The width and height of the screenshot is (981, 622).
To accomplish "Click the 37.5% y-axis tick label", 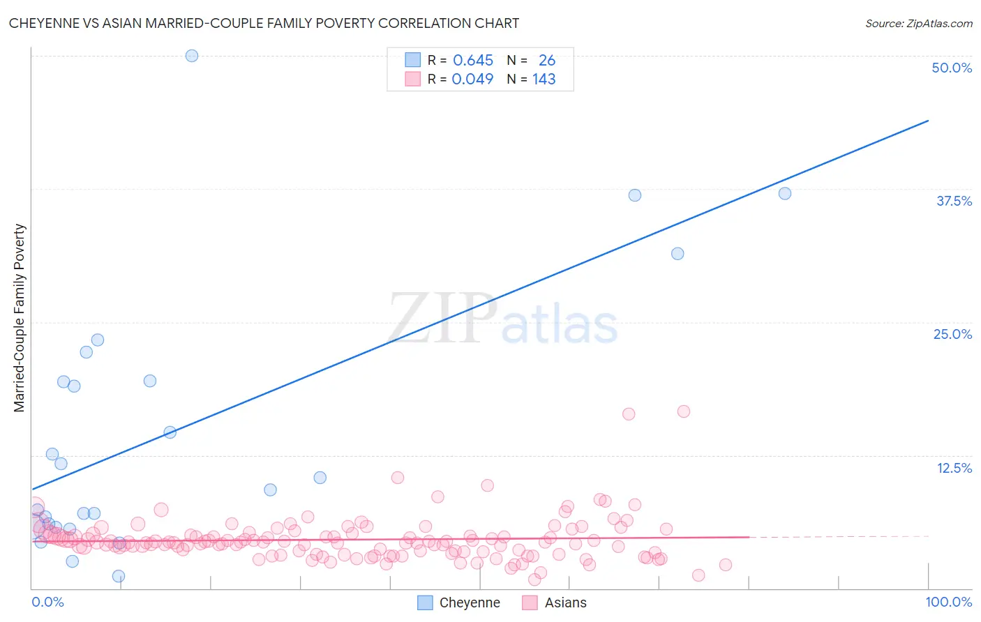I will 954,201.
